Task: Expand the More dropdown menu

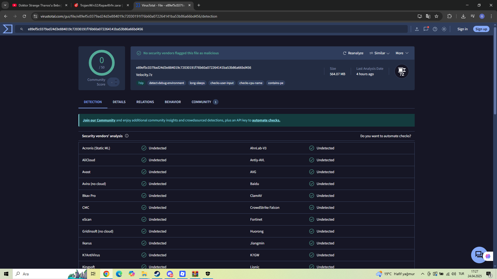Action: pos(402,53)
